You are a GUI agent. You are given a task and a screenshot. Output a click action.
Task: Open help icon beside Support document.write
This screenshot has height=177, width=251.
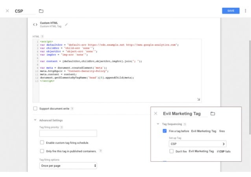(x=72, y=109)
